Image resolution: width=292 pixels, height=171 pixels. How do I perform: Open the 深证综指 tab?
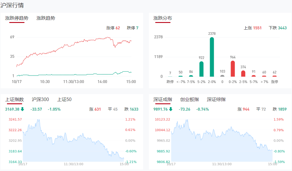(x=216, y=99)
